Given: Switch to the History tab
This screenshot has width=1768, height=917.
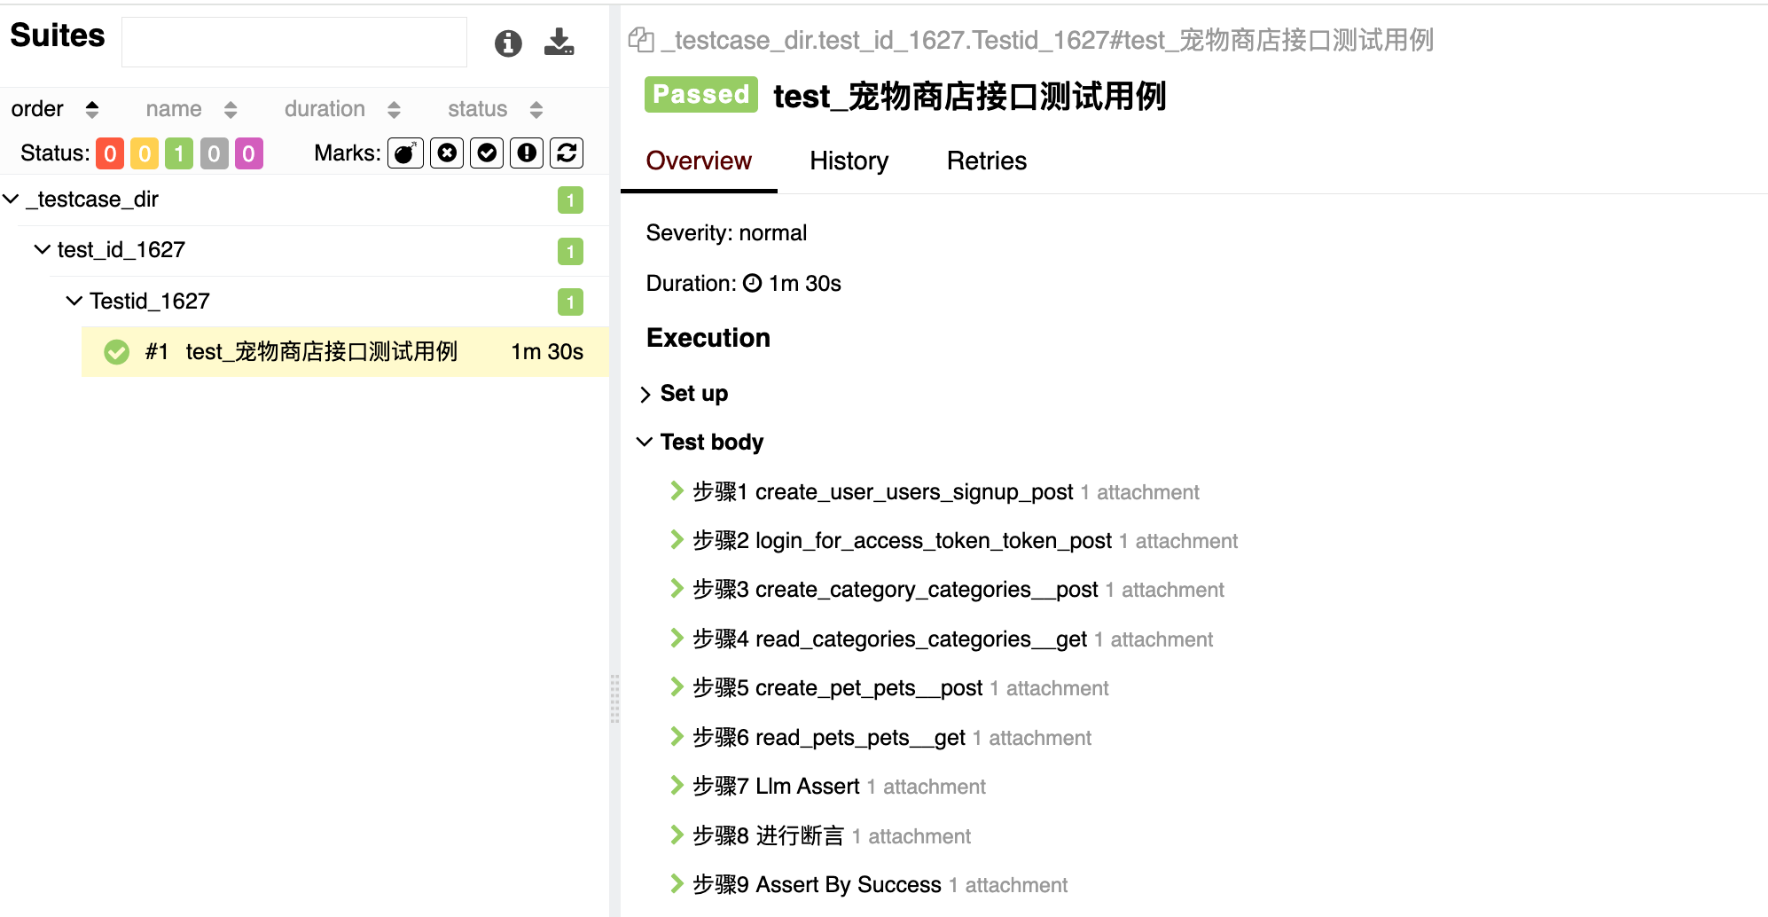Looking at the screenshot, I should (x=849, y=161).
